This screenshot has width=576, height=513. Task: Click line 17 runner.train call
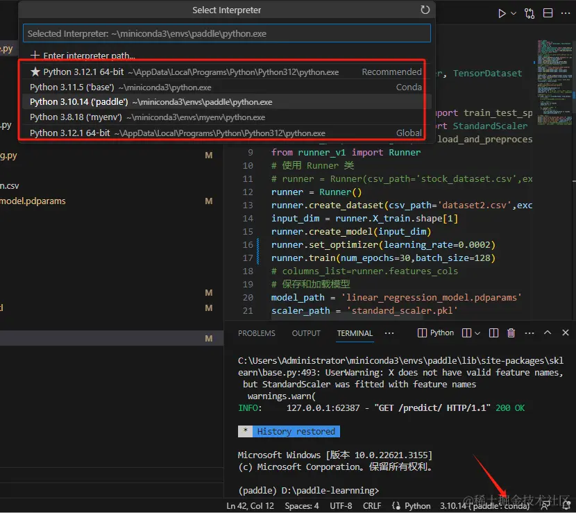[x=383, y=258]
